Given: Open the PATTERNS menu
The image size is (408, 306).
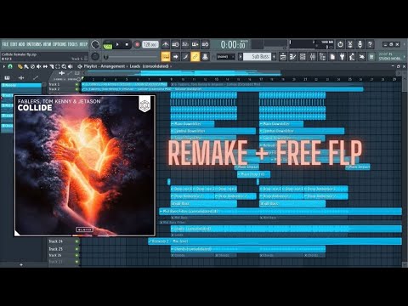Looking at the screenshot, I should [34, 44].
